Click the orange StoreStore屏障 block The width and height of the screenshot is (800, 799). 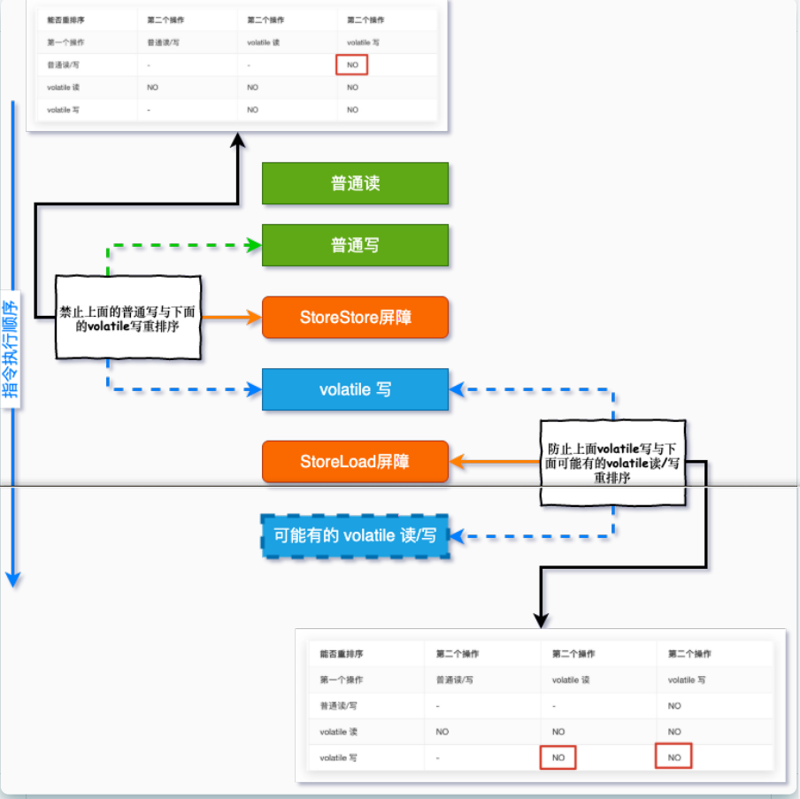[x=355, y=317]
